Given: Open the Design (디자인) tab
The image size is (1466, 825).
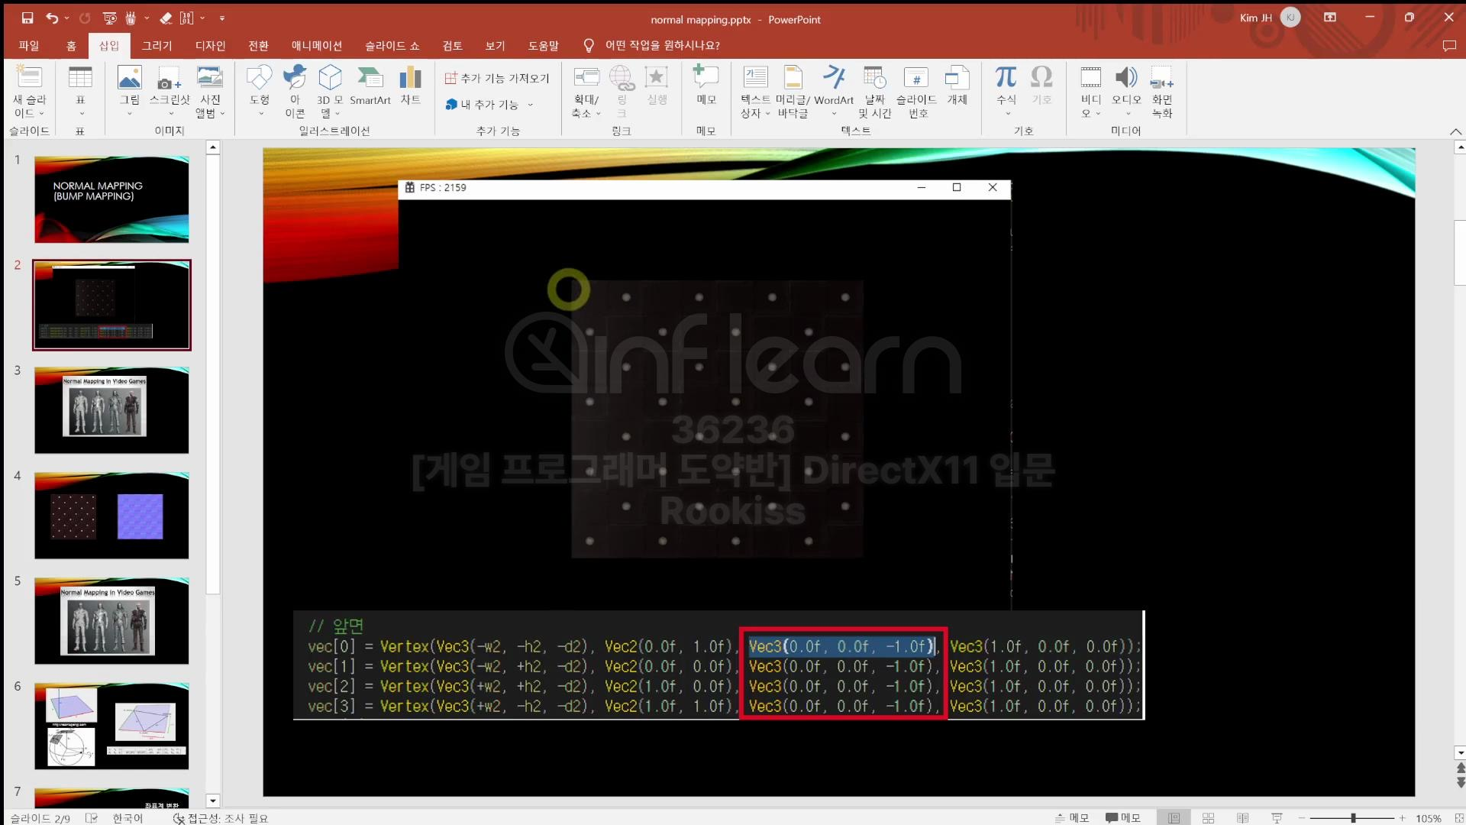Looking at the screenshot, I should tap(210, 46).
